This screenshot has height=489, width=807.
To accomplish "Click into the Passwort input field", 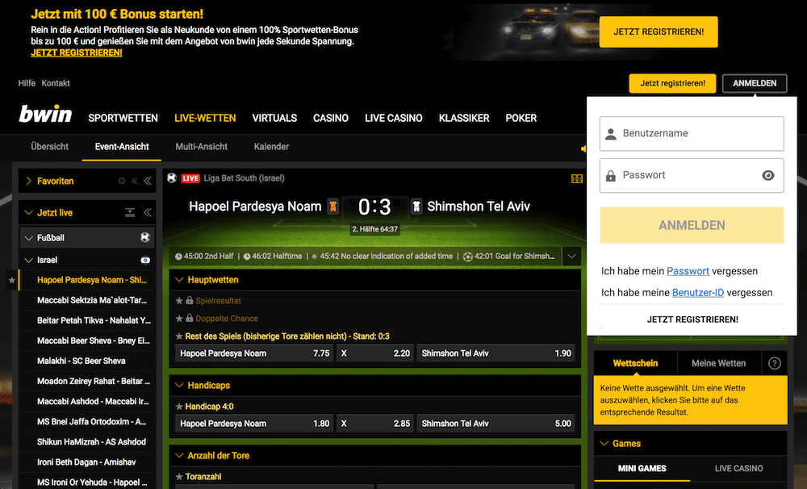I will (692, 176).
